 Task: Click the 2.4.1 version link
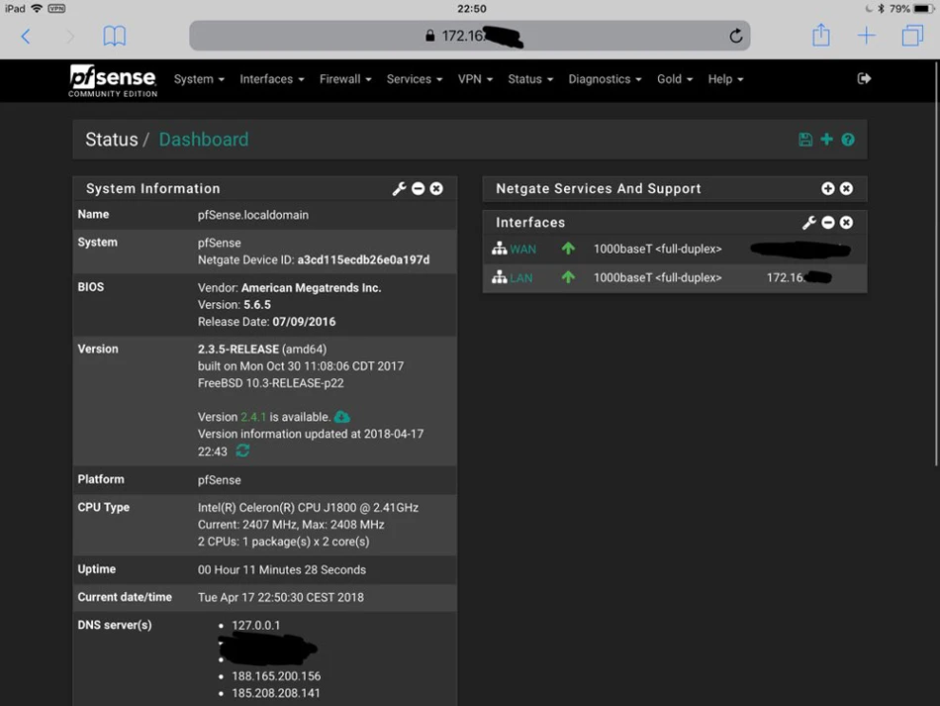coord(253,417)
